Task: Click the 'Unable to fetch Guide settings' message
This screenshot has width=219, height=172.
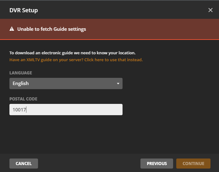Action: pyautogui.click(x=52, y=29)
